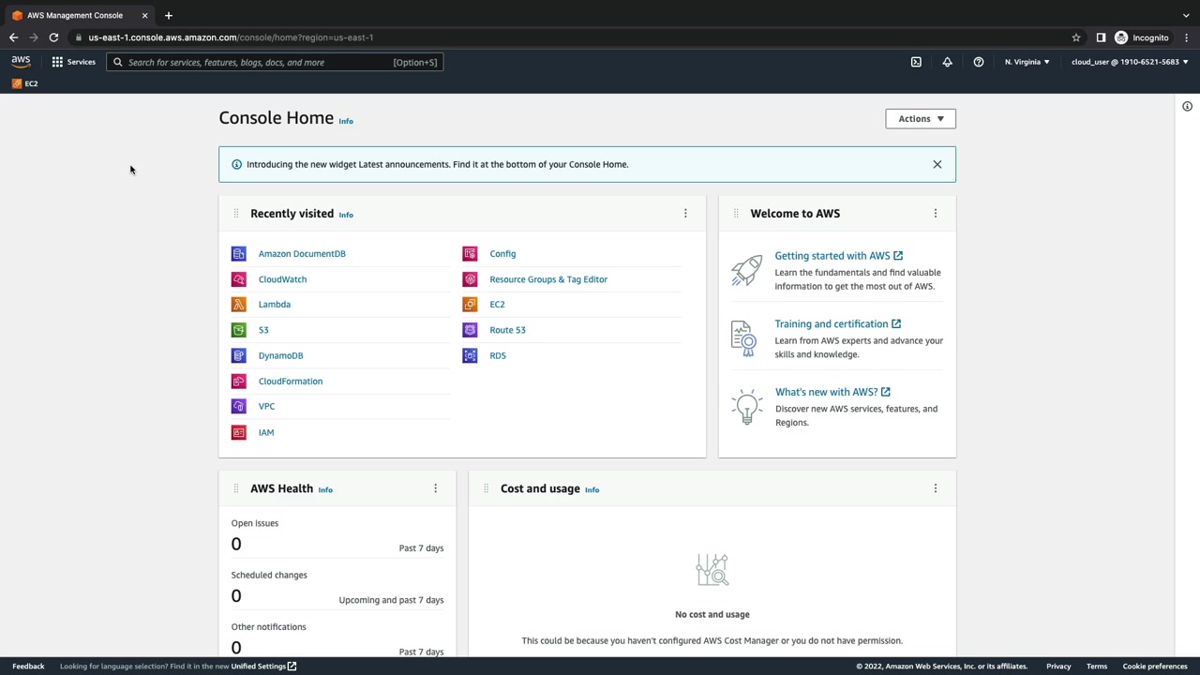Image resolution: width=1200 pixels, height=675 pixels.
Task: Click the EC2 favorites bar shortcut
Action: pos(25,83)
